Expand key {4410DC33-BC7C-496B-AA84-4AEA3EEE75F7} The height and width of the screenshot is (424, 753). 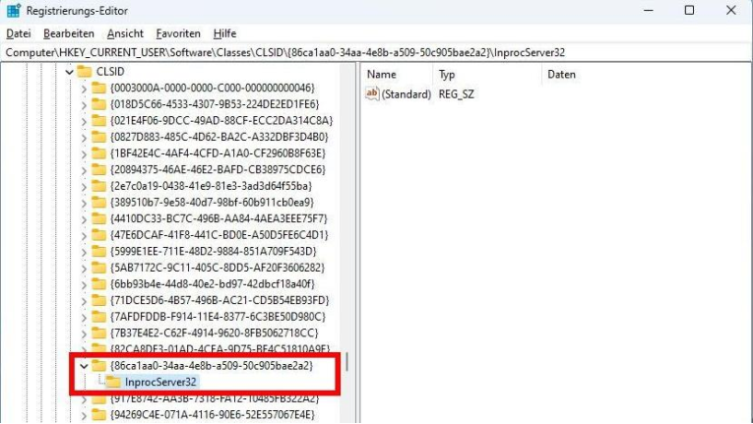coord(84,219)
